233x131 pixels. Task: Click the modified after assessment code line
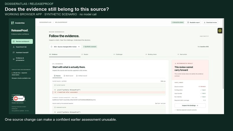pos(109,92)
